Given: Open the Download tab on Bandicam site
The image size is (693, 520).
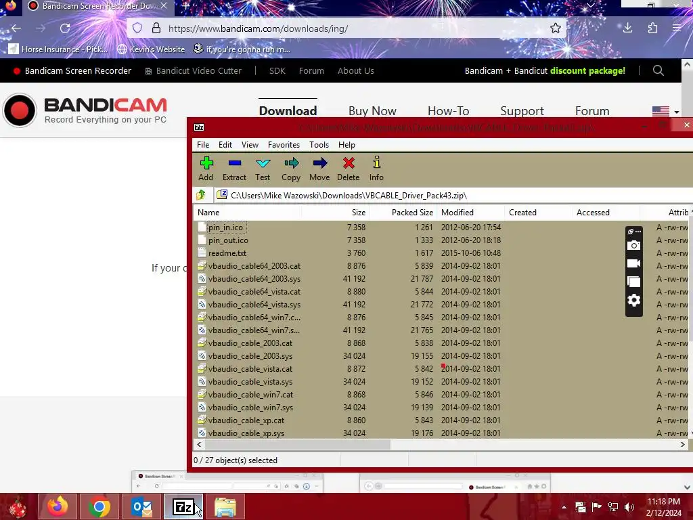Looking at the screenshot, I should coord(288,110).
